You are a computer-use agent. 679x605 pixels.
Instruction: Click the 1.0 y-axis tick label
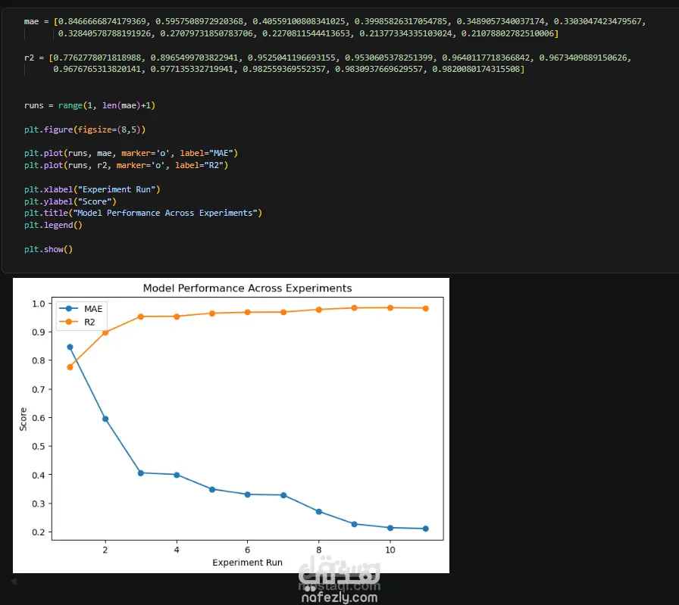(x=39, y=304)
